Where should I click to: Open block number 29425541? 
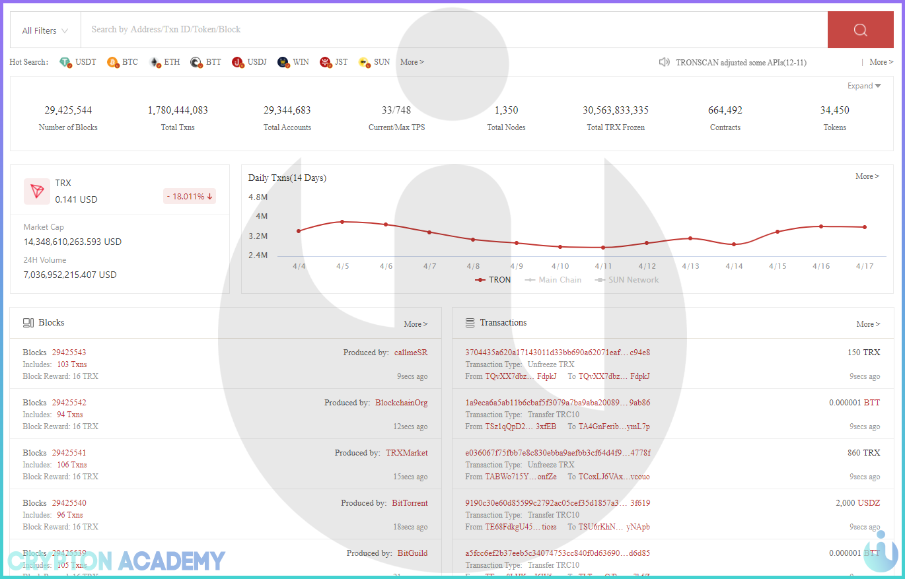pos(69,453)
